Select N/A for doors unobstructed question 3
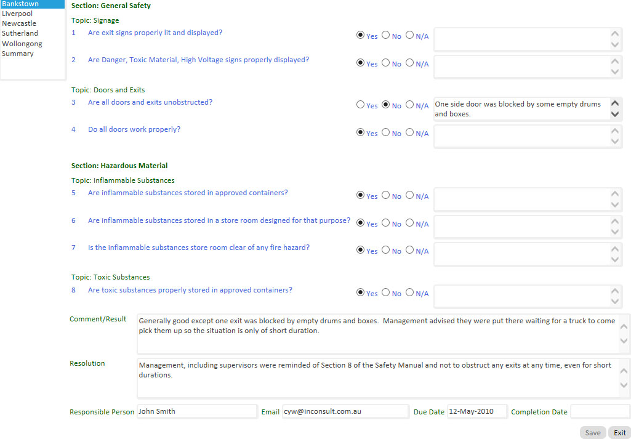 pyautogui.click(x=409, y=105)
